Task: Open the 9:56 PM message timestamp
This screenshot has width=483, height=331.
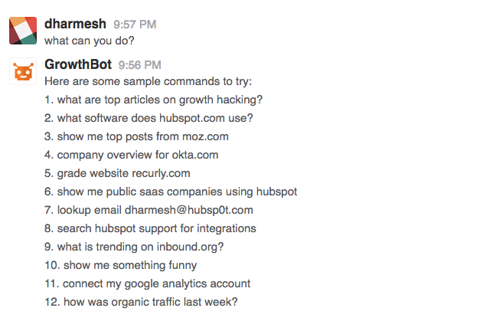Action: 140,65
